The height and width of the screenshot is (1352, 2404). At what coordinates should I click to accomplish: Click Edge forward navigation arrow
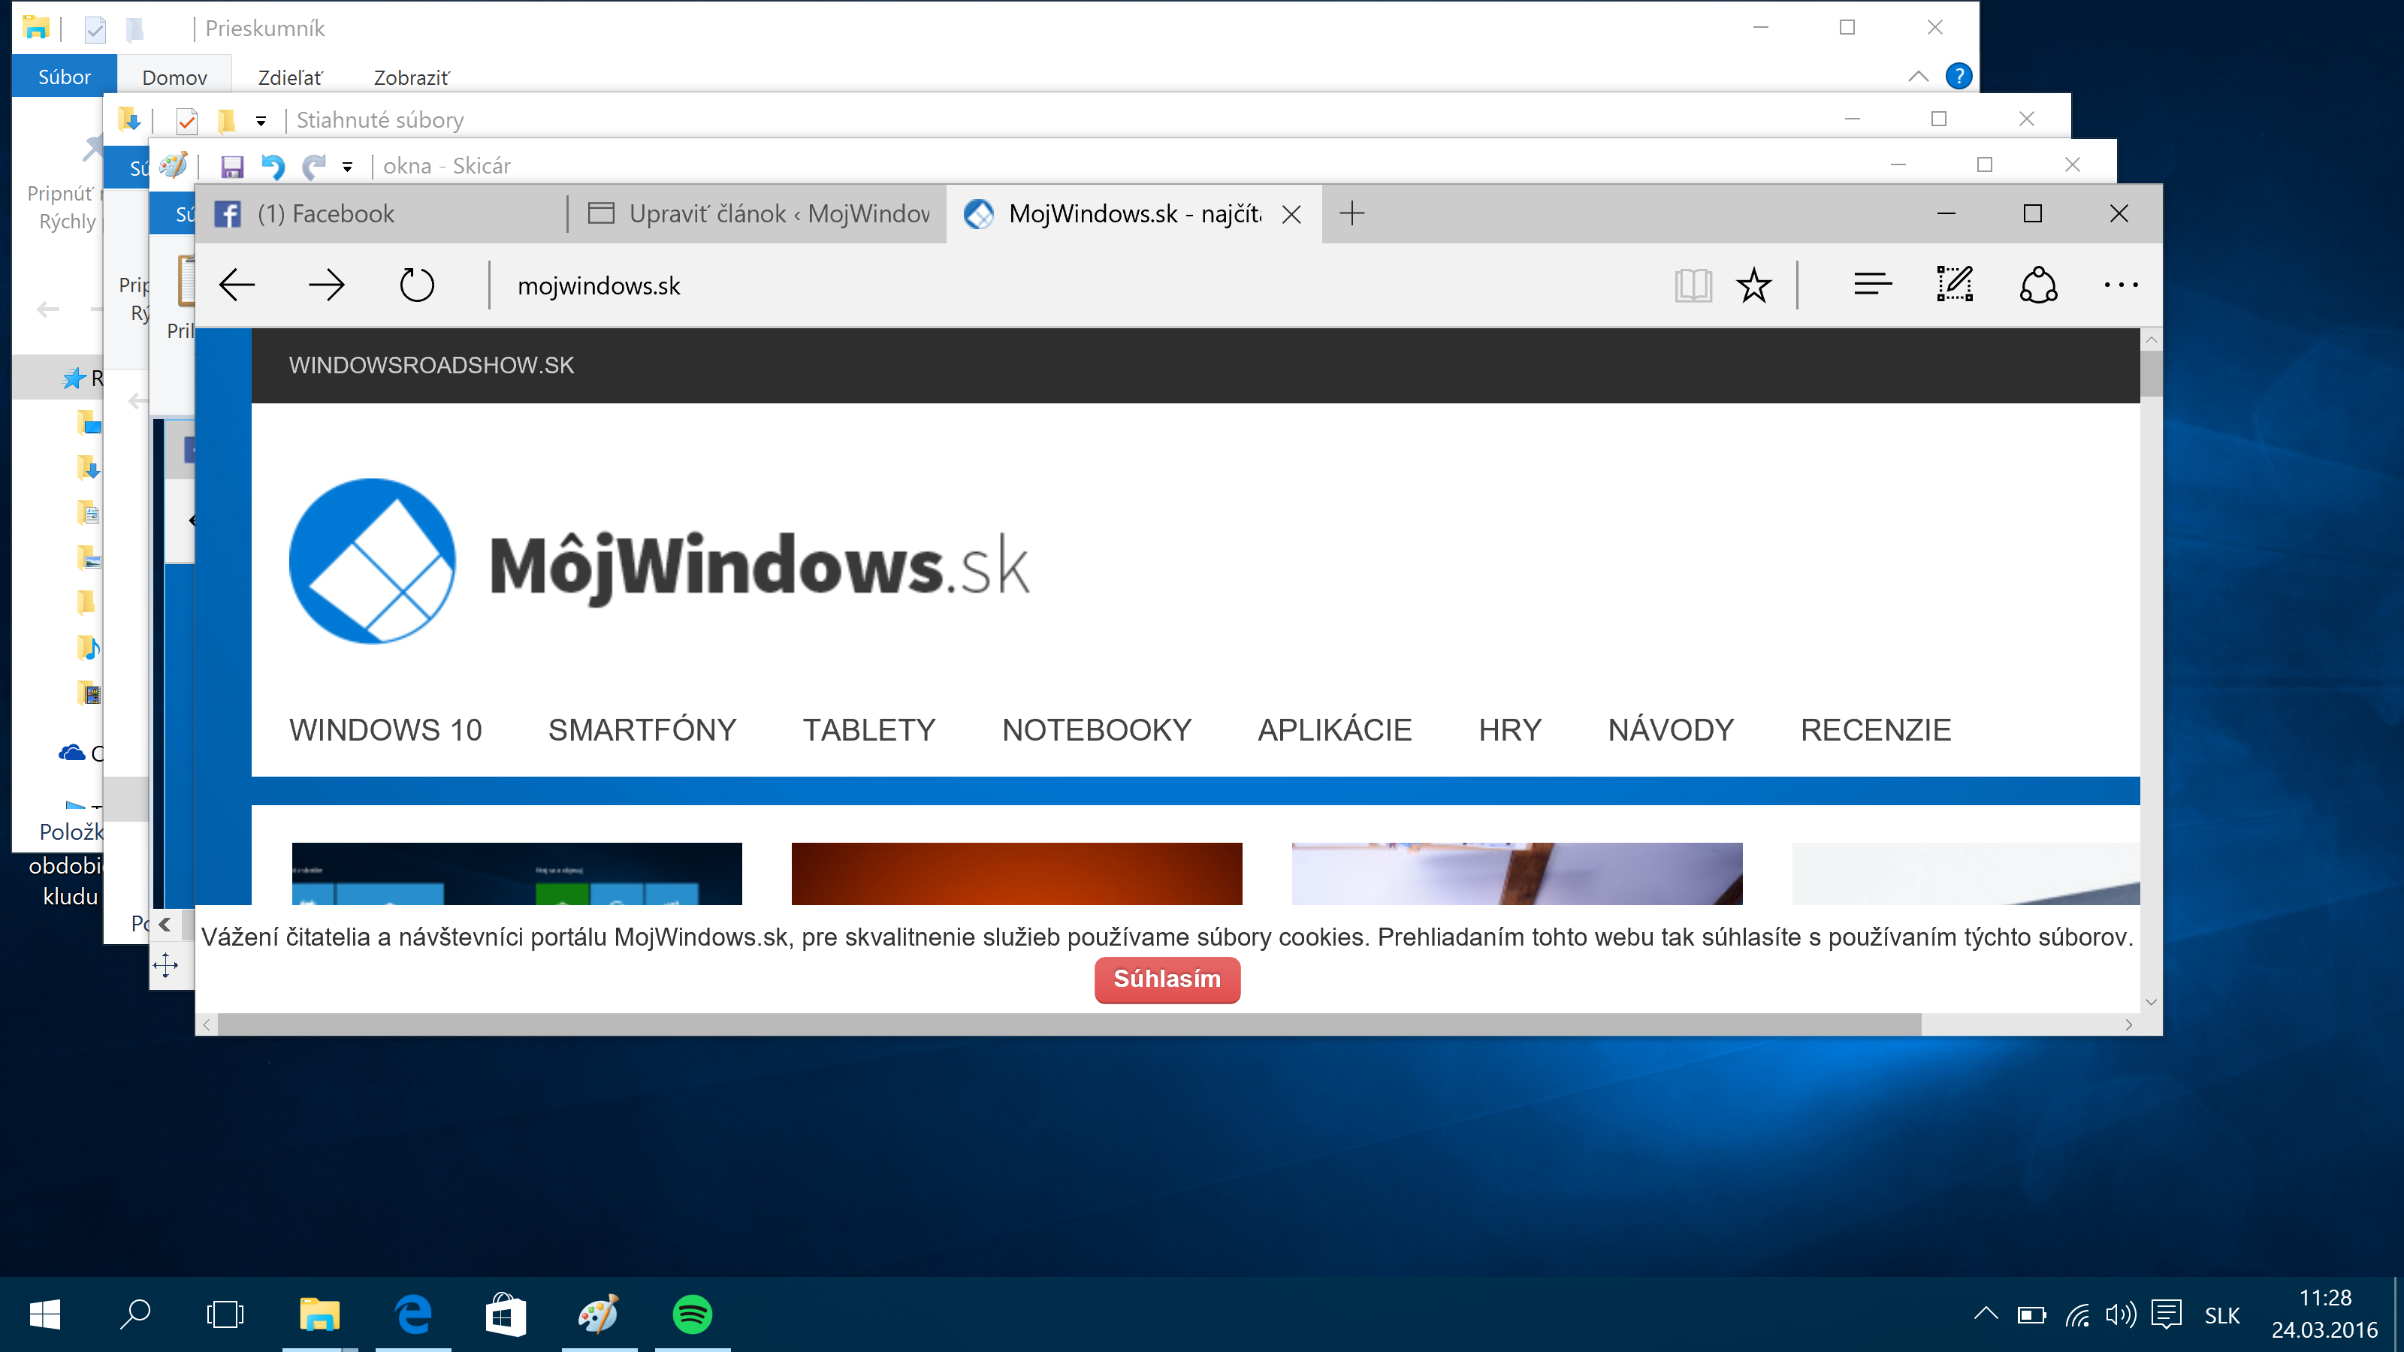[327, 285]
